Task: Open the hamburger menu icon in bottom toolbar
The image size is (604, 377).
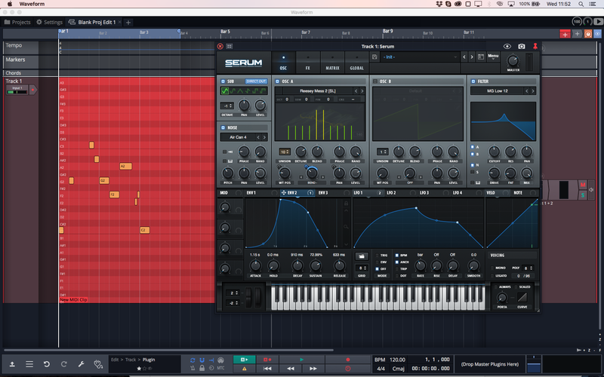Action: pyautogui.click(x=29, y=364)
